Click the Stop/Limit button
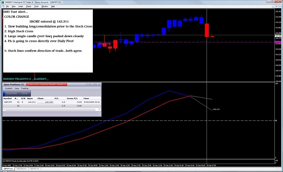Viewport: 283px width, 172px height. 12,93
